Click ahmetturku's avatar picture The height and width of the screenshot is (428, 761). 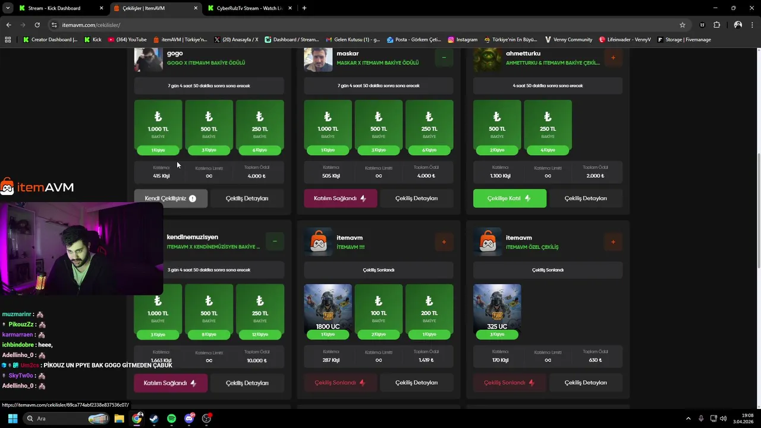point(488,59)
